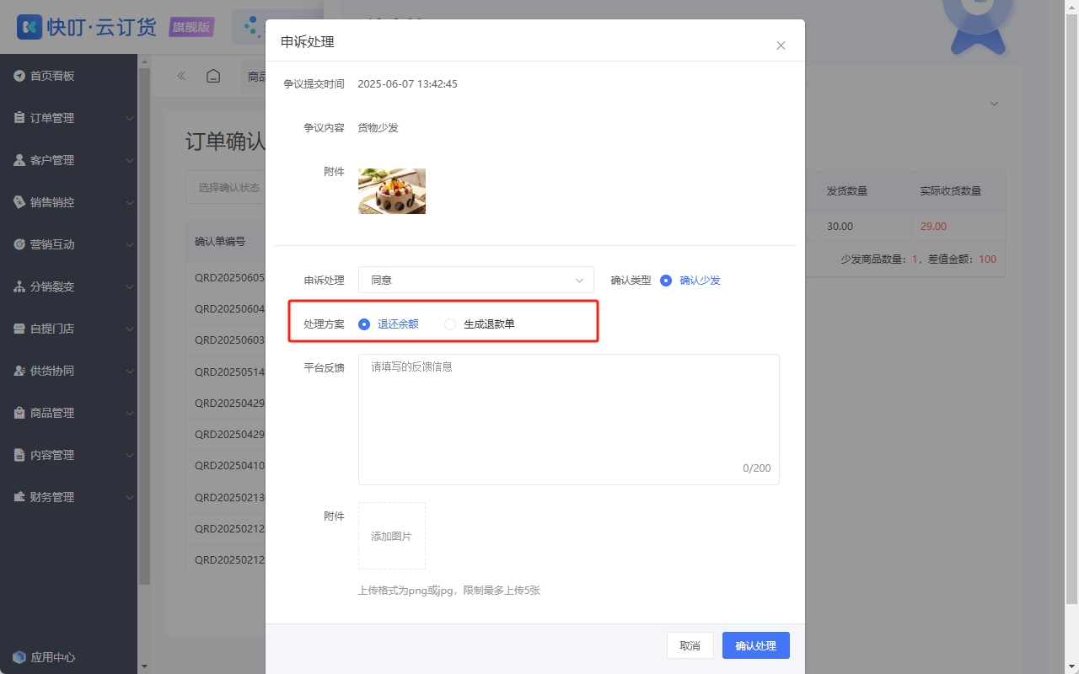Click the 实际收货数量 column header
The width and height of the screenshot is (1079, 674).
958,191
